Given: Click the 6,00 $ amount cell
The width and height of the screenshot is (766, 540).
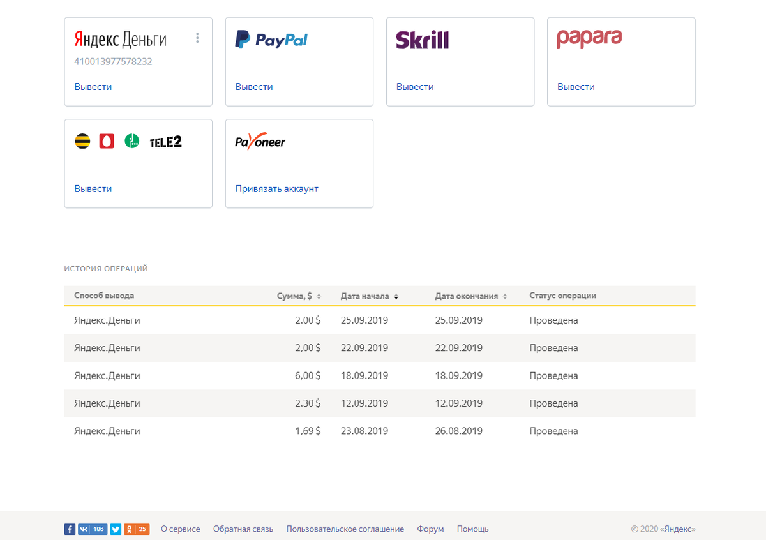Looking at the screenshot, I should tap(308, 376).
